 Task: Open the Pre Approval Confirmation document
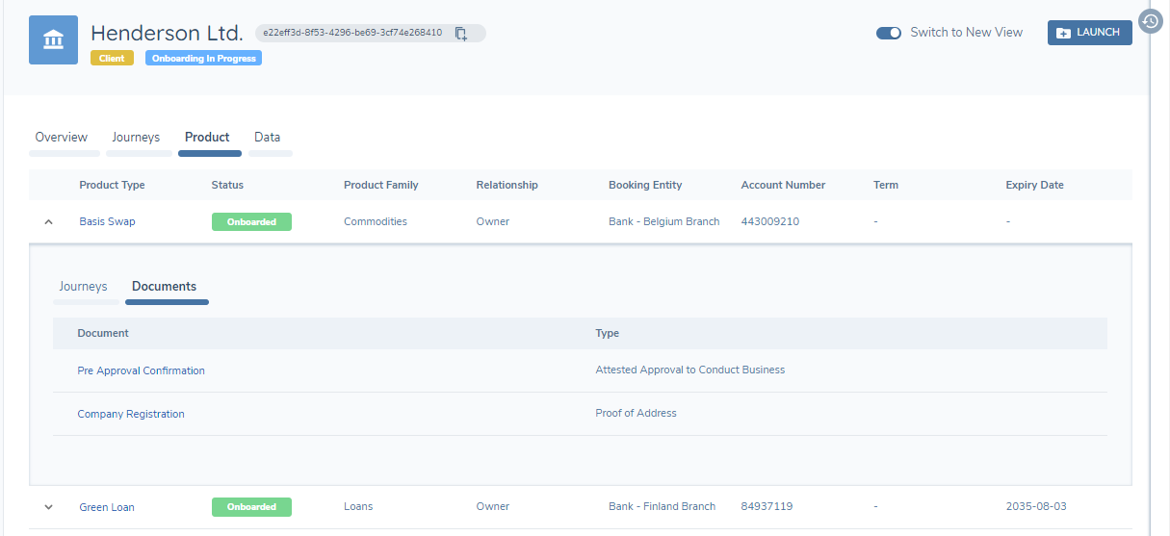point(141,370)
